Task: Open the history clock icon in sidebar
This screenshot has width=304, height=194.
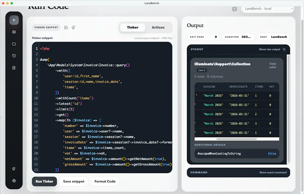Action: (14, 56)
